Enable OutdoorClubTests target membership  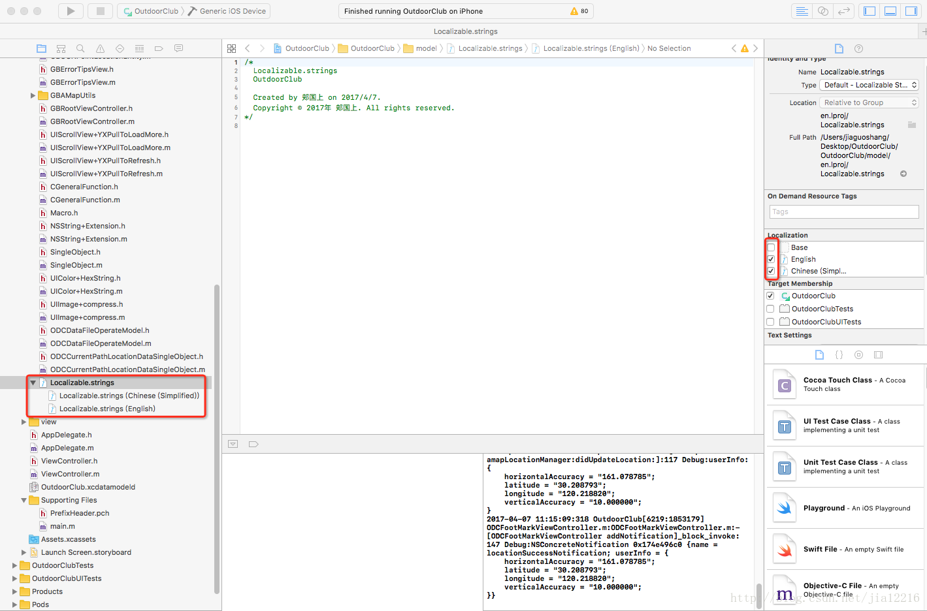click(770, 309)
